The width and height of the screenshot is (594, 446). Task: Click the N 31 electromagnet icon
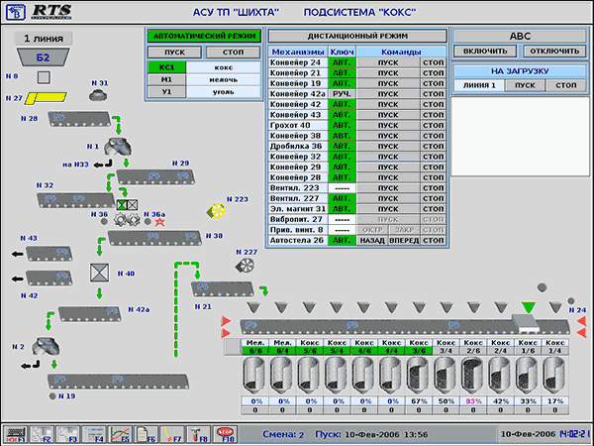[x=98, y=96]
